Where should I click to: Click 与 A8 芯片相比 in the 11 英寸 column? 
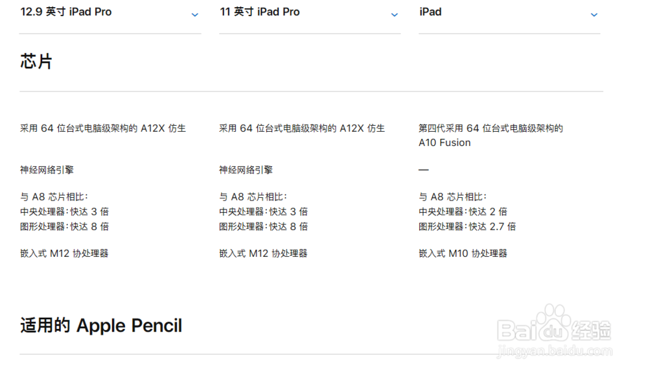tap(253, 197)
